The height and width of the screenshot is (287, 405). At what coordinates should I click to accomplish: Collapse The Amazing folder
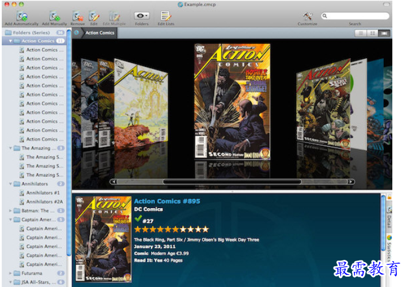pos(10,148)
